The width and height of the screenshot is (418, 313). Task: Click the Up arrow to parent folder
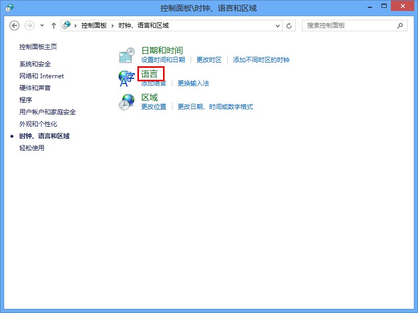(x=54, y=26)
